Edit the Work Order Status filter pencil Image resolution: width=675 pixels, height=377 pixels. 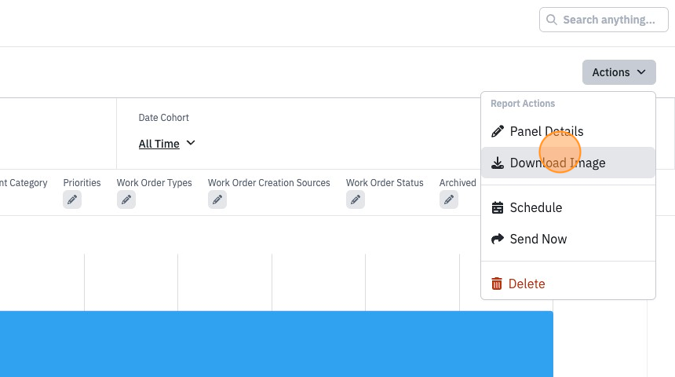pos(356,199)
